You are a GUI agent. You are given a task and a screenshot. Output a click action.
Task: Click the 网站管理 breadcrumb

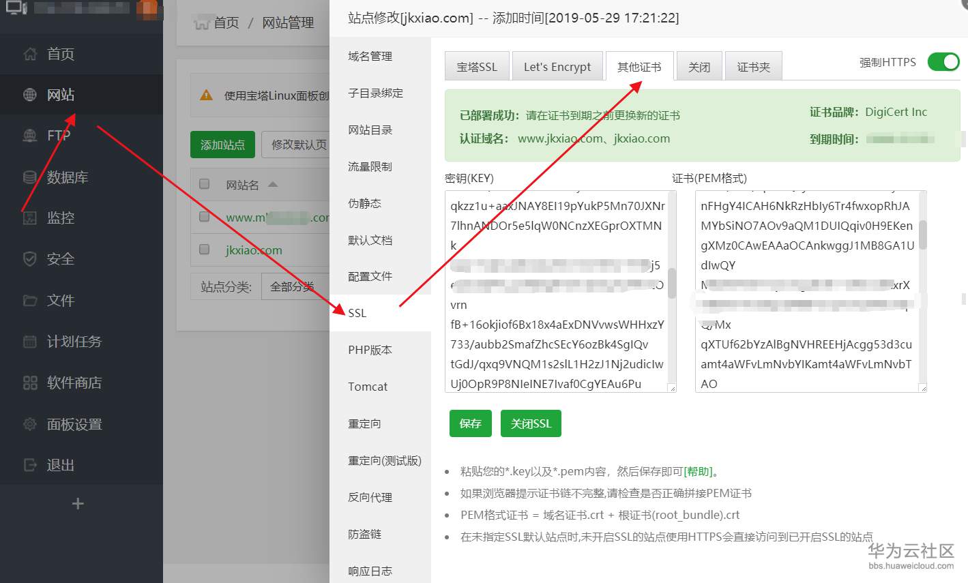point(288,23)
